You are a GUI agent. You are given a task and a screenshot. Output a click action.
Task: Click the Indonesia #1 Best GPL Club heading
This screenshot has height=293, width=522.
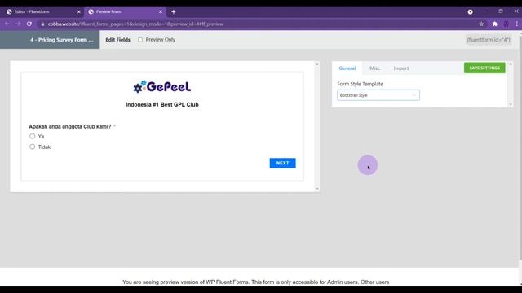pyautogui.click(x=162, y=105)
